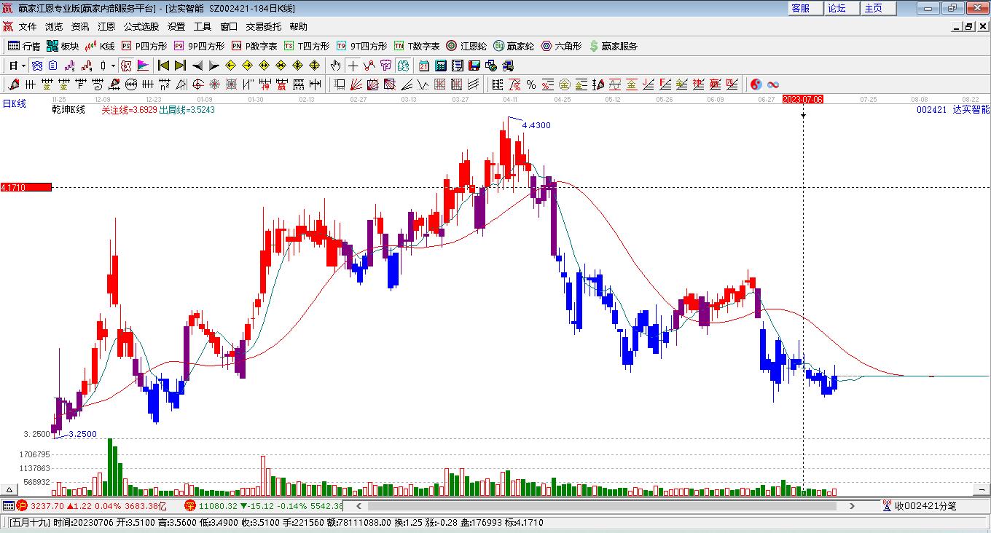This screenshot has width=991, height=533.
Task: Open the 江恩 menu
Action: point(106,27)
